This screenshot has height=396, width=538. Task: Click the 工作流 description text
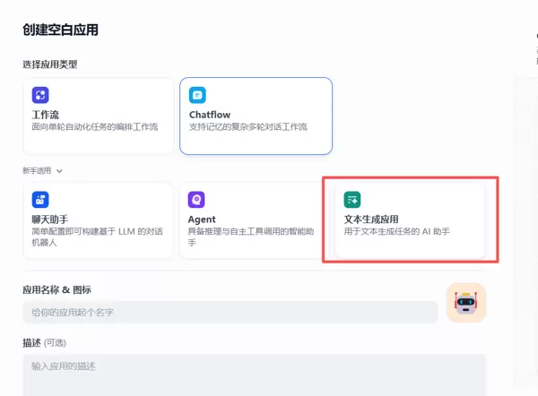pos(95,127)
